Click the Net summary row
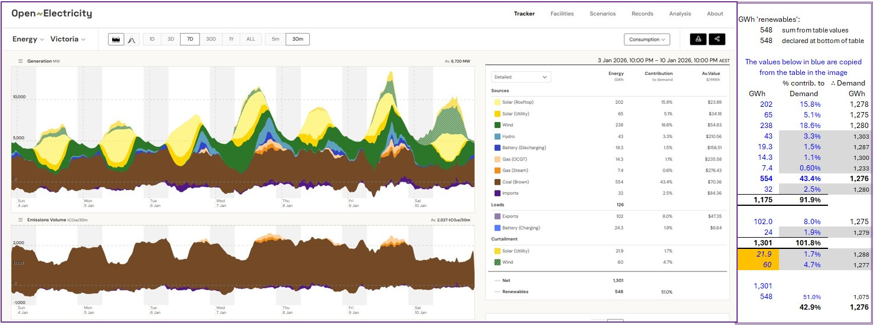This screenshot has height=325, width=874. (x=607, y=280)
